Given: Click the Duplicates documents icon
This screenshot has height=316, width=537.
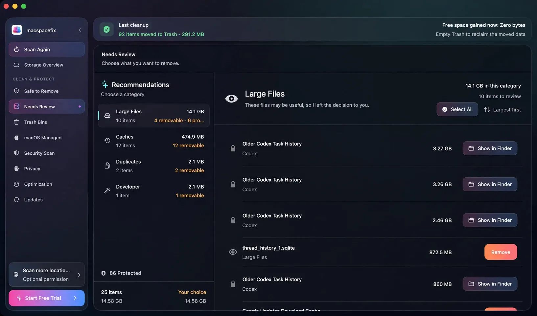Looking at the screenshot, I should click(x=107, y=166).
